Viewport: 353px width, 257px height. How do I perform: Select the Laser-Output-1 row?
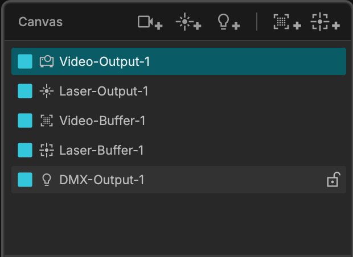(x=179, y=91)
